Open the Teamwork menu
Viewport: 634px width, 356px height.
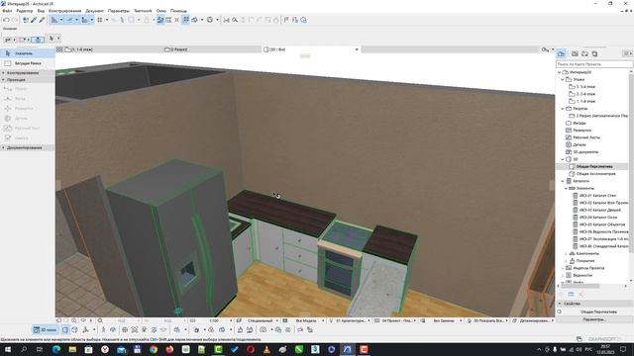[x=143, y=11]
